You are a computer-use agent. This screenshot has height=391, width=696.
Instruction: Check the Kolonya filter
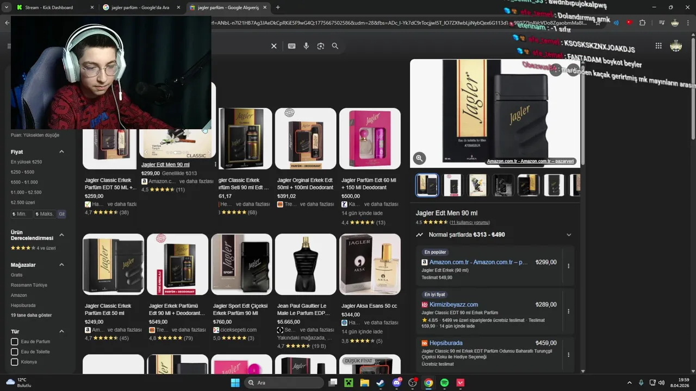[15, 362]
